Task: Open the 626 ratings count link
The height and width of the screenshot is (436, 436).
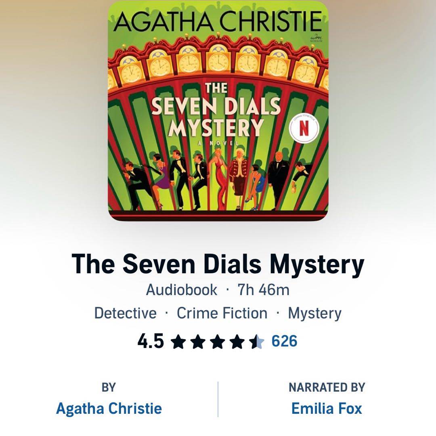Action: (x=284, y=341)
